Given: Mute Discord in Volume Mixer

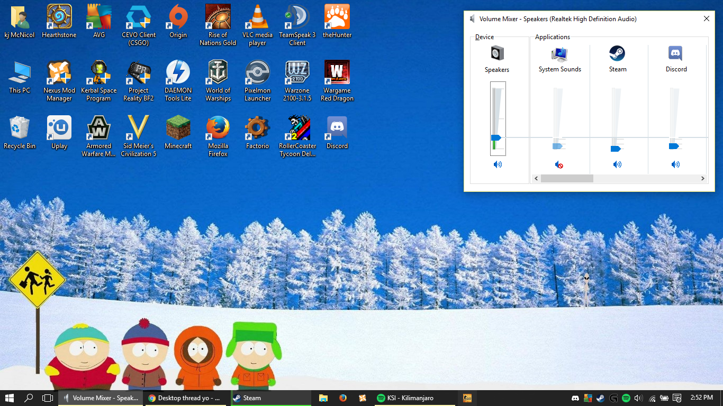Looking at the screenshot, I should [675, 164].
